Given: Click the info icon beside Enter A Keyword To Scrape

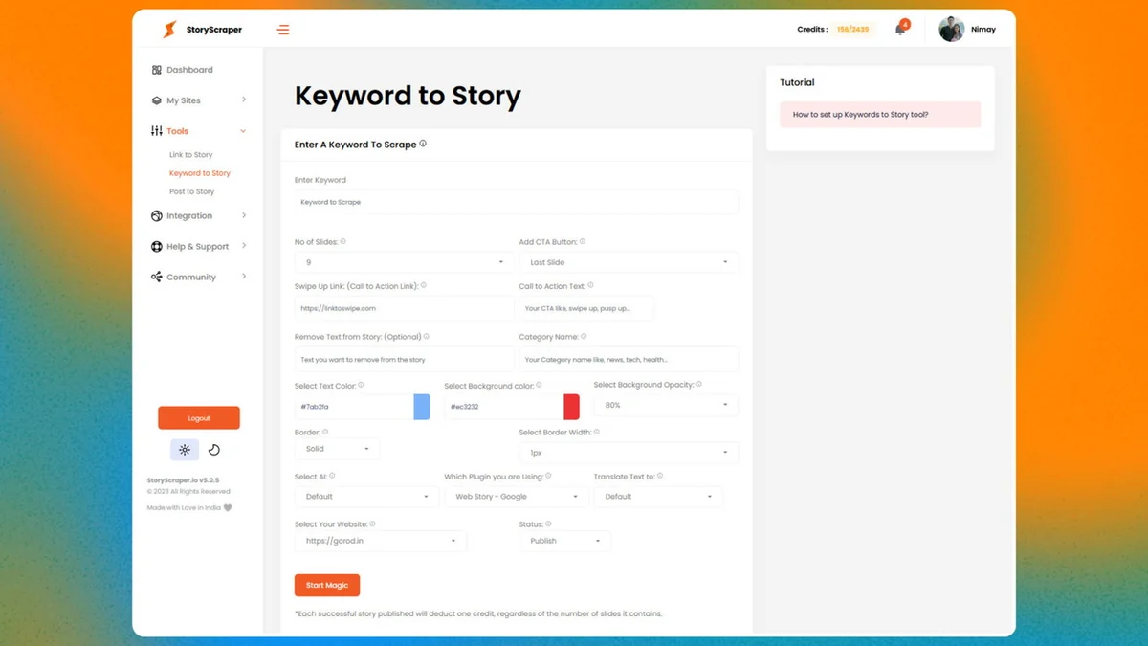Looking at the screenshot, I should 423,144.
